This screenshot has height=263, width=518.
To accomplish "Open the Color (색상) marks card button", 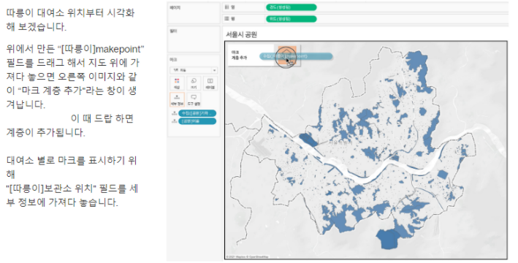I will (177, 83).
